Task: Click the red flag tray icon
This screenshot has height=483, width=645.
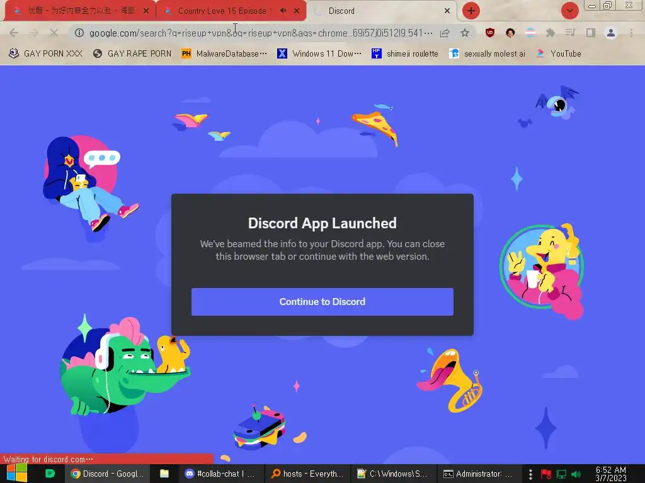Action: click(546, 474)
